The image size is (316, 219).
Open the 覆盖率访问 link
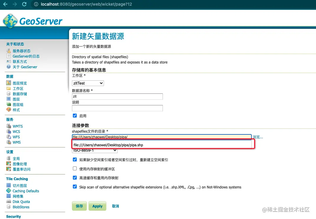pos(22,169)
